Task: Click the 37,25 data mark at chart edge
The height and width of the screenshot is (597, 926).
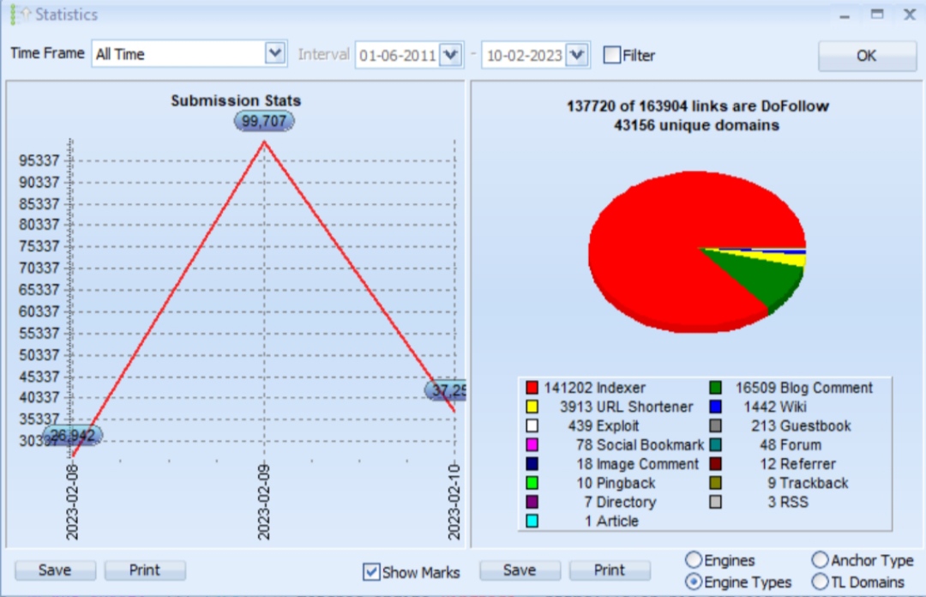Action: [446, 390]
